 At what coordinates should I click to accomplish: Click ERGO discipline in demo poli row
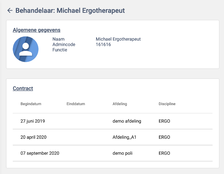click(x=164, y=153)
